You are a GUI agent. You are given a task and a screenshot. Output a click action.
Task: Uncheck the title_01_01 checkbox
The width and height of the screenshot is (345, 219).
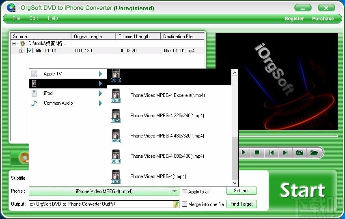pos(30,51)
